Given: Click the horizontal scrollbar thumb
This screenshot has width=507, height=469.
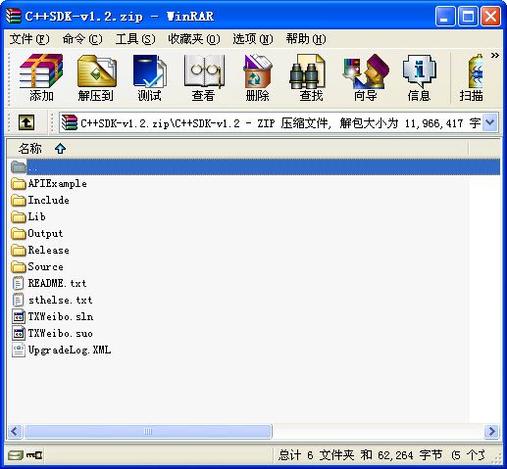Looking at the screenshot, I should 148,431.
